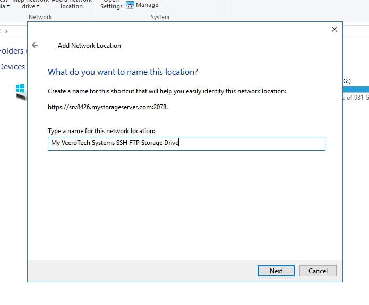The height and width of the screenshot is (305, 369).
Task: Expand the Devices group header
Action: click(x=12, y=67)
